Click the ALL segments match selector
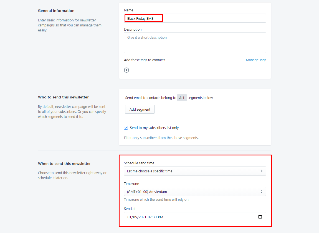Image resolution: width=319 pixels, height=233 pixels. 182,98
